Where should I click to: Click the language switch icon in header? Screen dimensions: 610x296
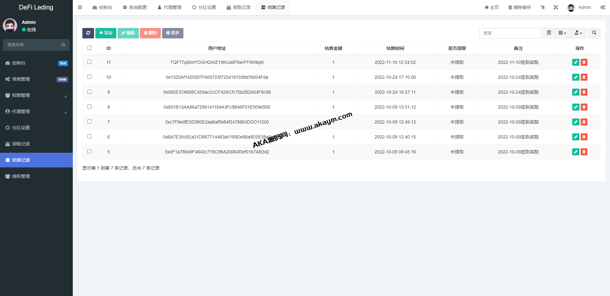click(x=542, y=7)
